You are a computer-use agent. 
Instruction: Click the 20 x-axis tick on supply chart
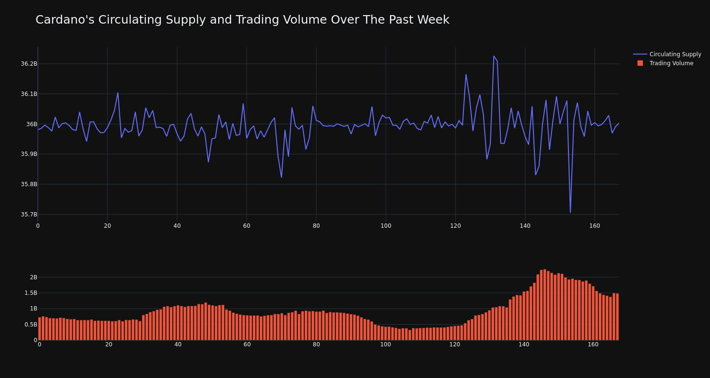[x=107, y=226]
